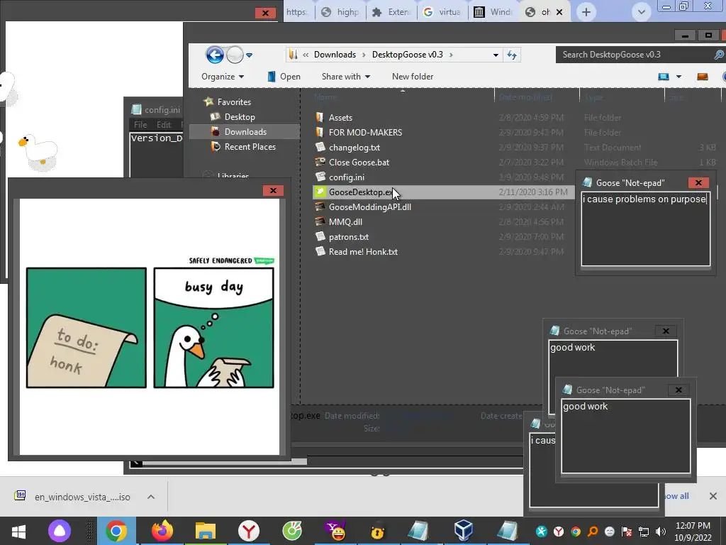Click Downloads in the address bar breadcrumb

tap(335, 55)
